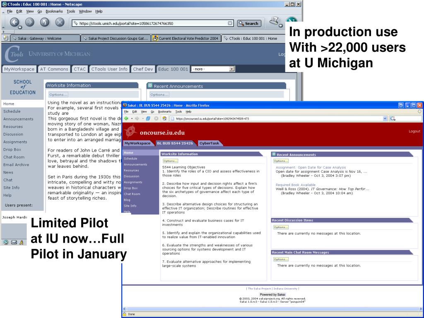Image resolution: width=424 pixels, height=318 pixels.
Task: Select CTools User Info site tab
Action: 109,69
